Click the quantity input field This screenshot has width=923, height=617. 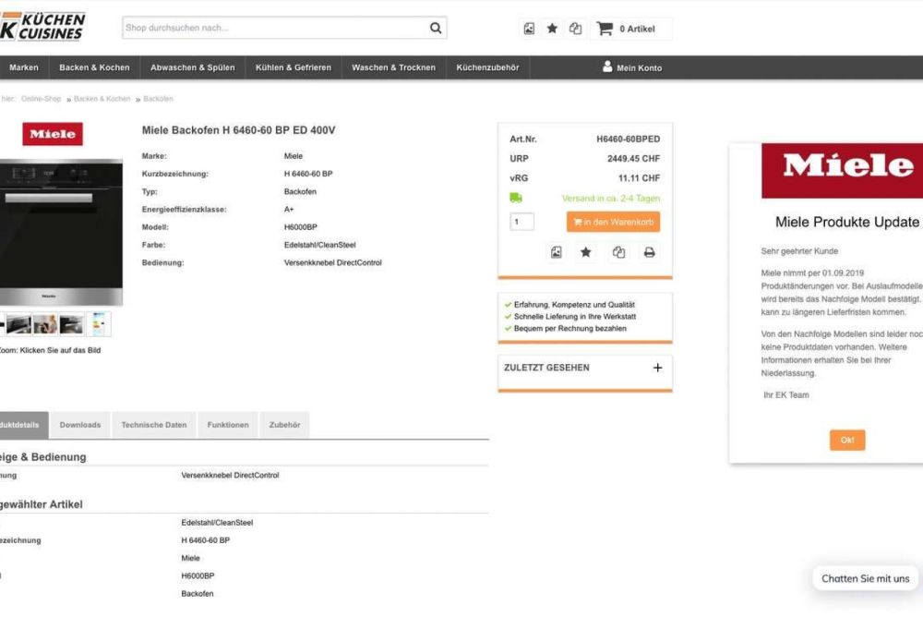[x=521, y=222]
